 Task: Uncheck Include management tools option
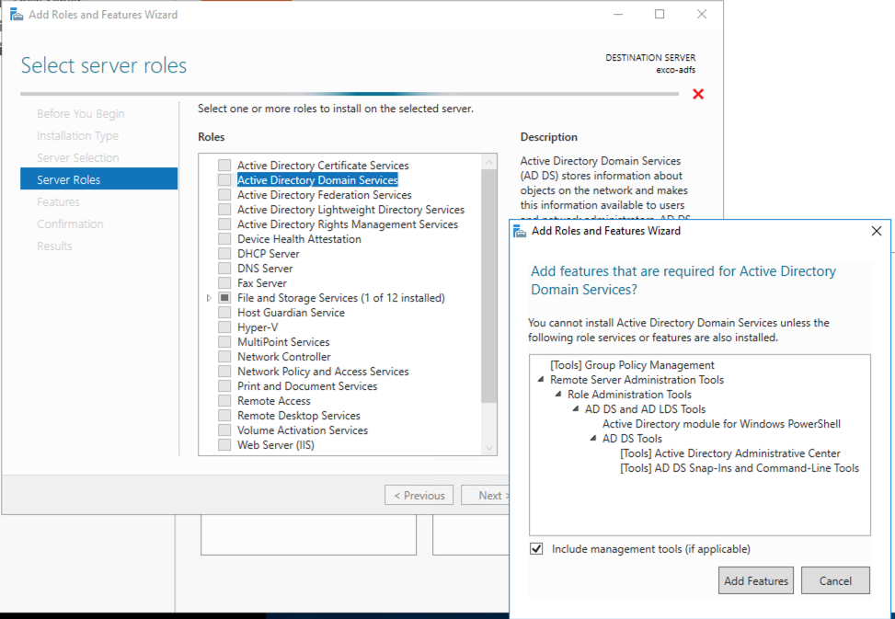[537, 549]
